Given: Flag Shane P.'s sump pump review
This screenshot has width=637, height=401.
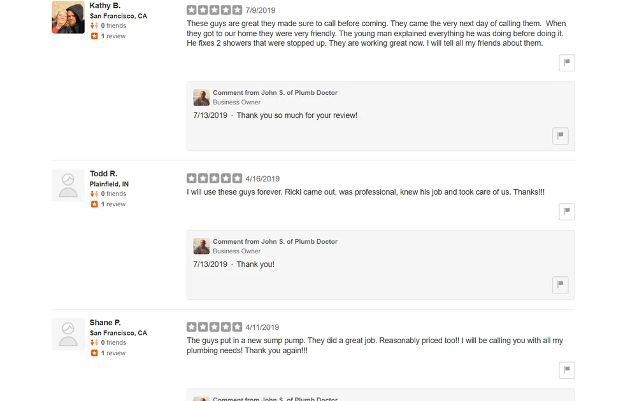Looking at the screenshot, I should [566, 370].
